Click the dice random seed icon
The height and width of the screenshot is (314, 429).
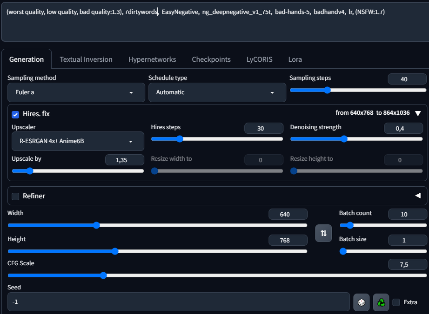[362, 302]
